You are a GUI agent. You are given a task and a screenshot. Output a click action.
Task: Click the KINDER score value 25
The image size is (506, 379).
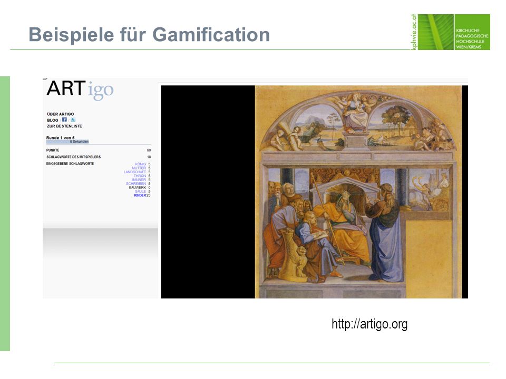point(149,195)
